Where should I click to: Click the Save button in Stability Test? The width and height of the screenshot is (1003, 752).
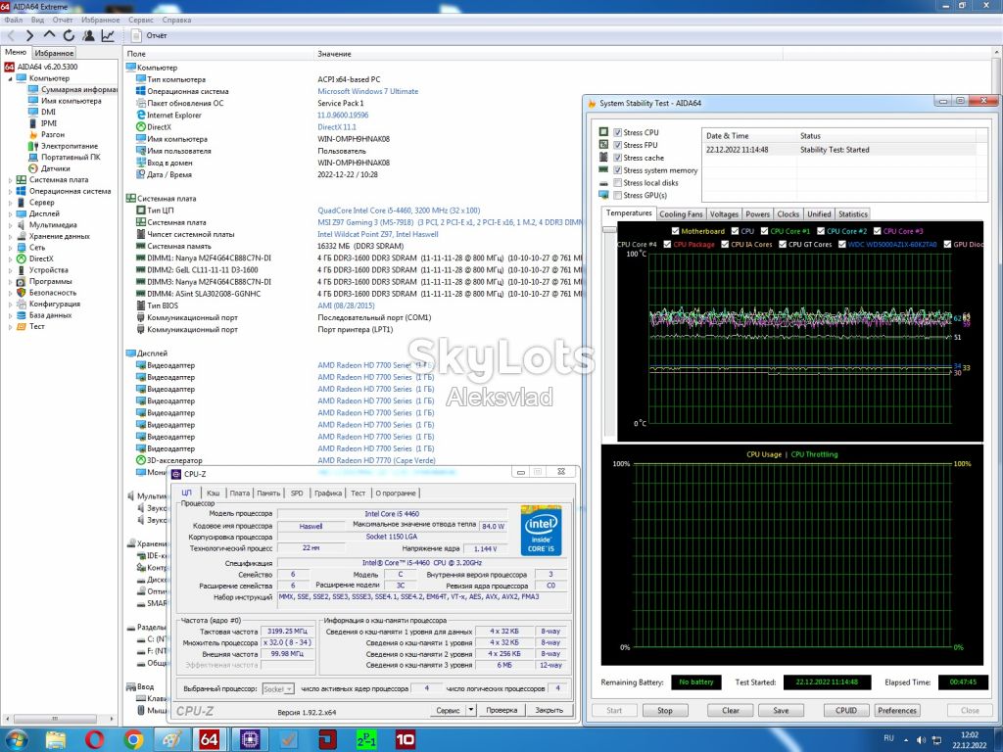point(781,711)
